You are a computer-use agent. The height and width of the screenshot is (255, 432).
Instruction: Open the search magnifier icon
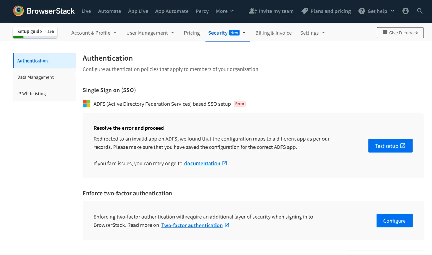[420, 11]
